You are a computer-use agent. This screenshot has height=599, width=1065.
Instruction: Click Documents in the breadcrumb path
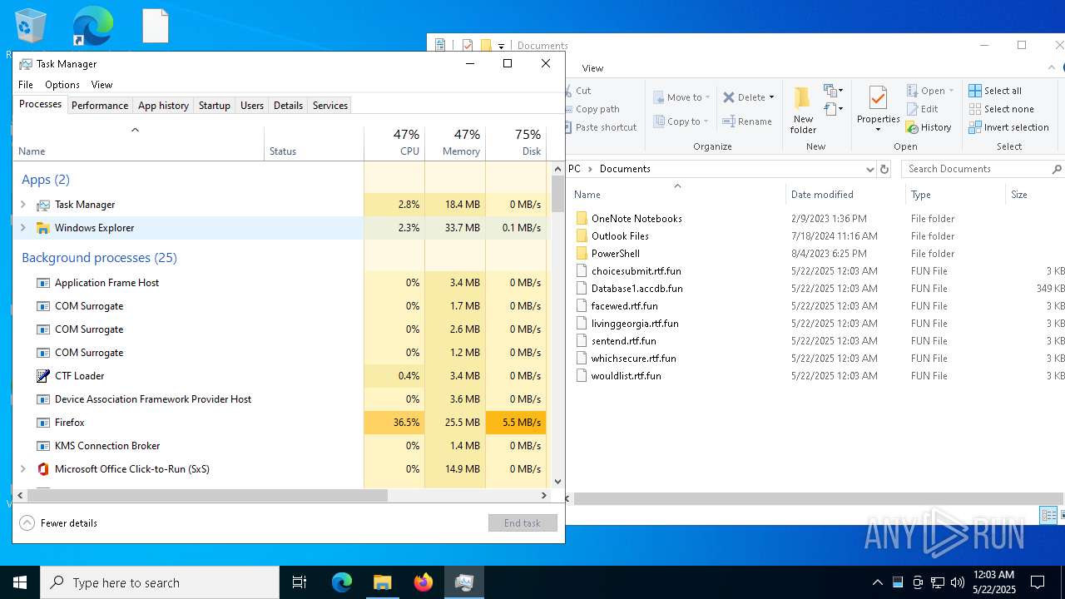click(625, 169)
